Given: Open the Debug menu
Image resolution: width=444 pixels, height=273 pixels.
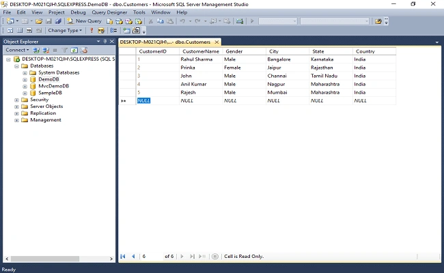Looking at the screenshot, I should point(78,12).
